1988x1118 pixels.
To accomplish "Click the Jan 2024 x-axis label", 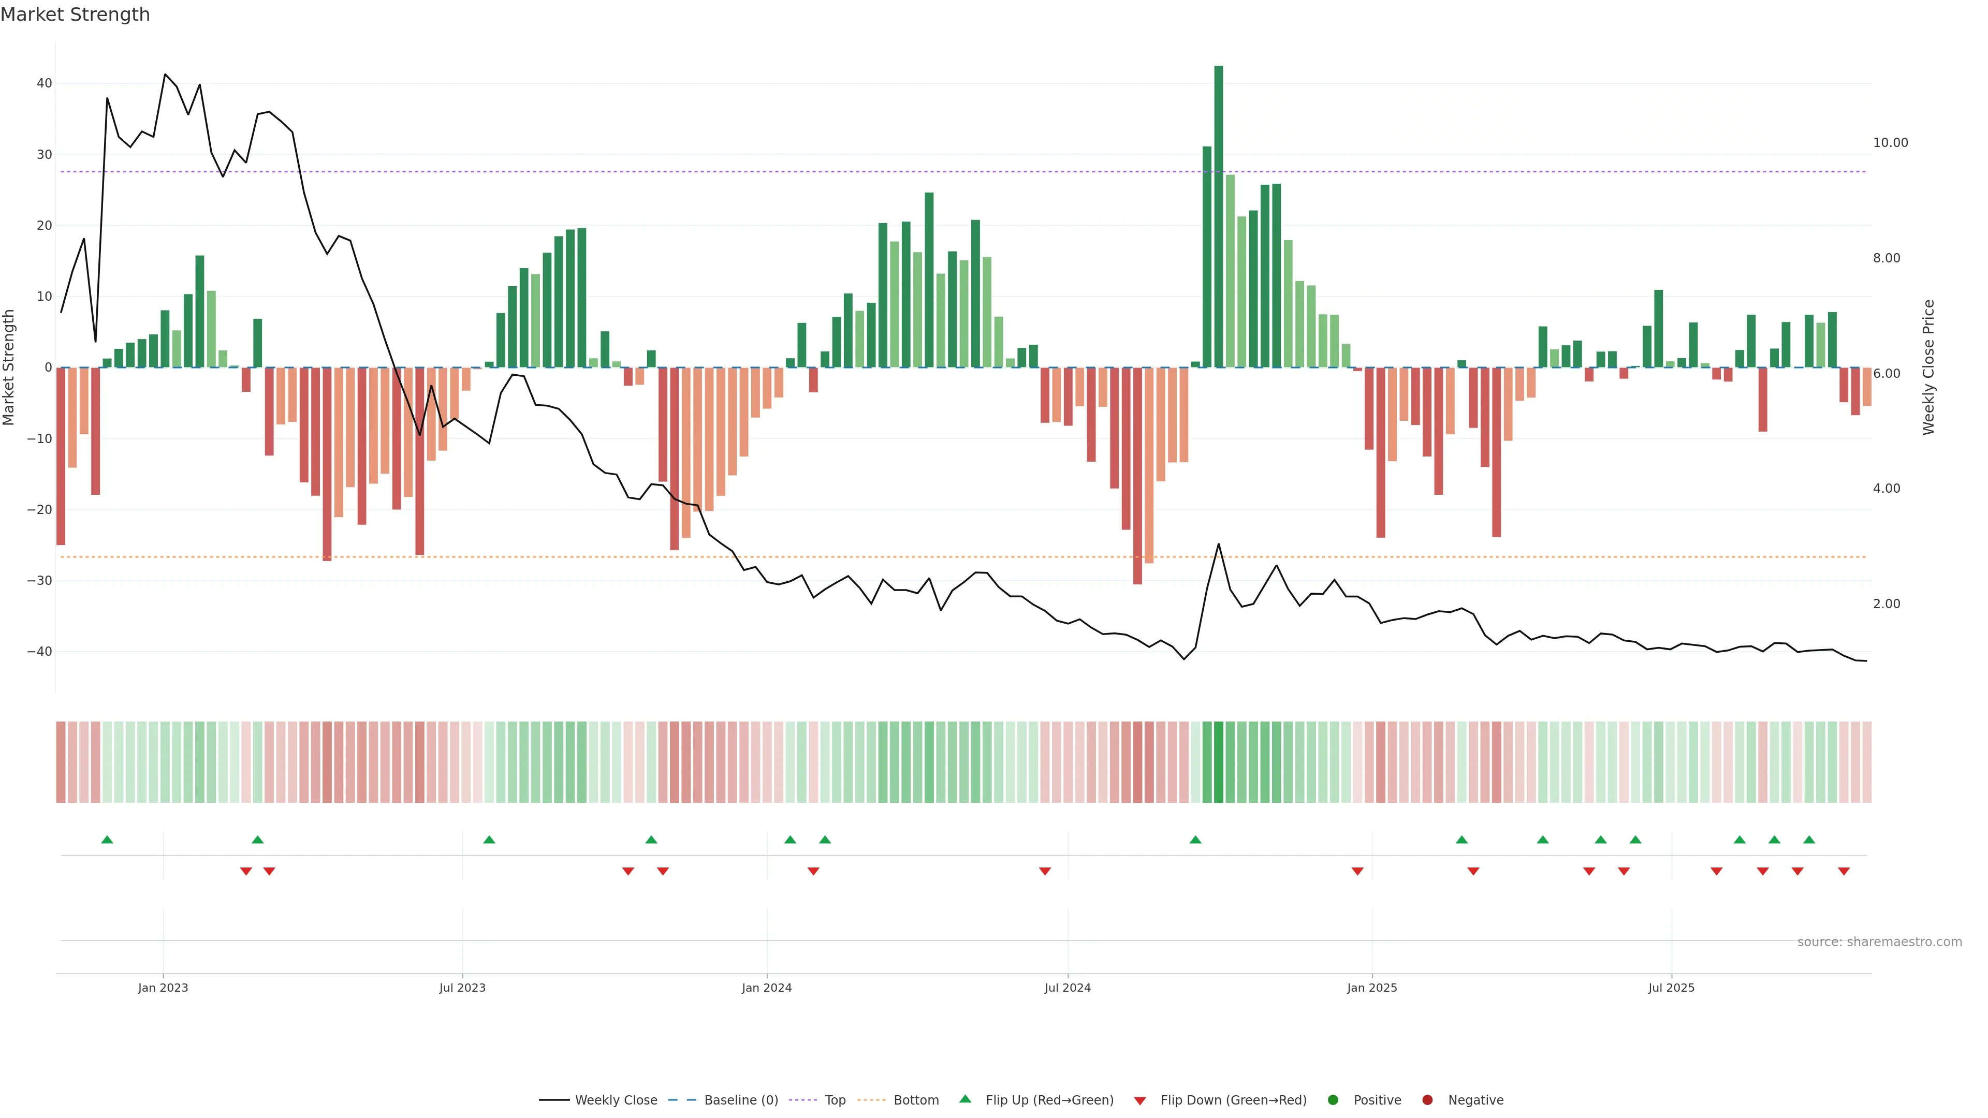I will point(766,988).
